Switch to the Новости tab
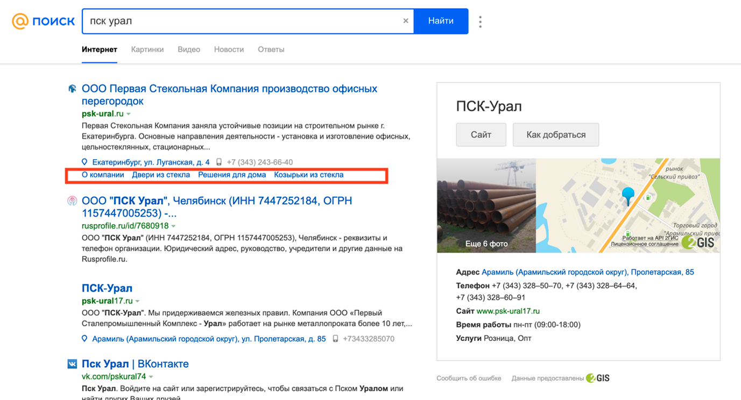Screen dimensions: 741x400 click(x=229, y=49)
